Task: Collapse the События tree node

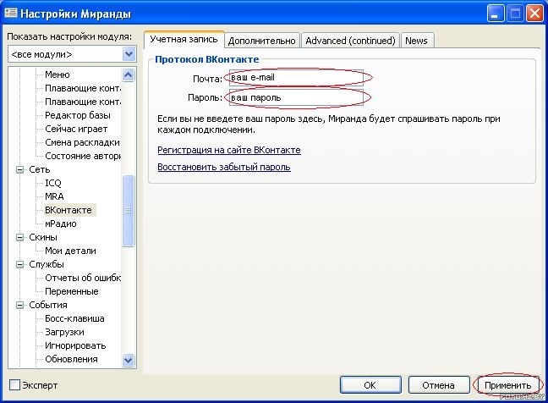Action: [20, 305]
